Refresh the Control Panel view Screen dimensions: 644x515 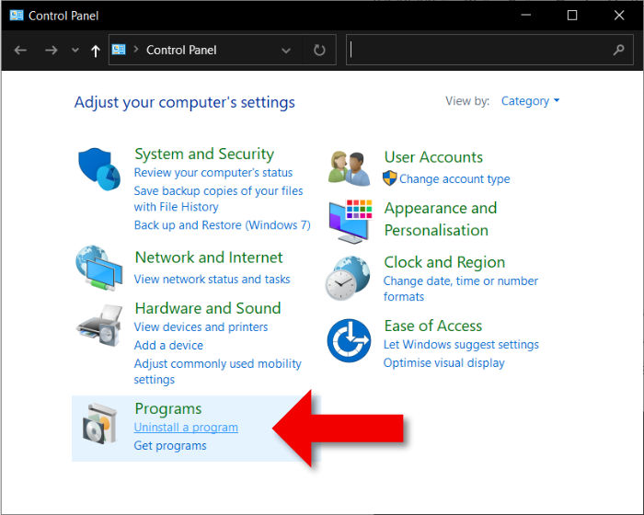pyautogui.click(x=319, y=50)
